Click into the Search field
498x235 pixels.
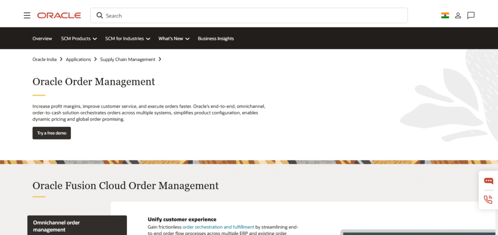coord(249,16)
